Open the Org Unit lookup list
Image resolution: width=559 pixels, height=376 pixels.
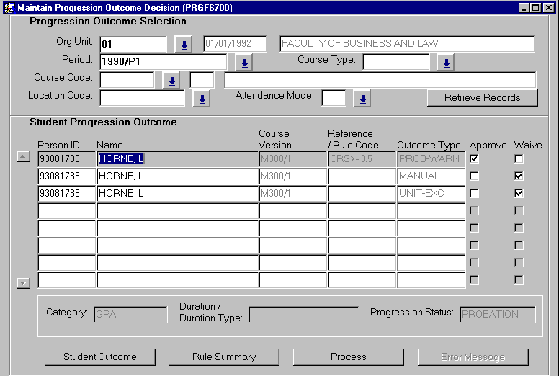(184, 45)
